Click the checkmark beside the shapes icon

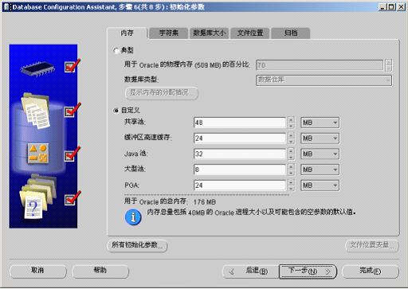73,154
